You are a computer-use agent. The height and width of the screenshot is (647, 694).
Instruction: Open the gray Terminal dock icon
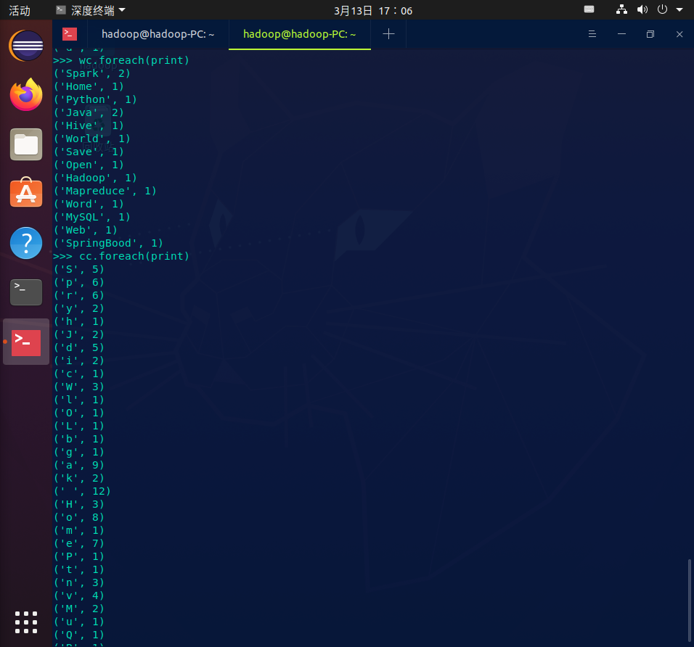[26, 292]
